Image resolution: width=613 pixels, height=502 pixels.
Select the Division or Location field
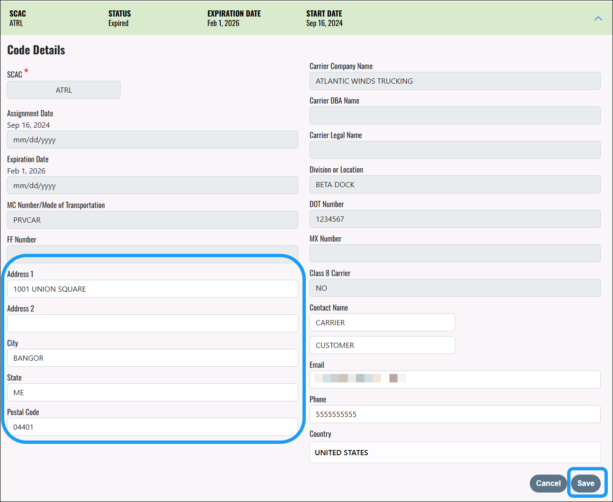click(x=455, y=184)
